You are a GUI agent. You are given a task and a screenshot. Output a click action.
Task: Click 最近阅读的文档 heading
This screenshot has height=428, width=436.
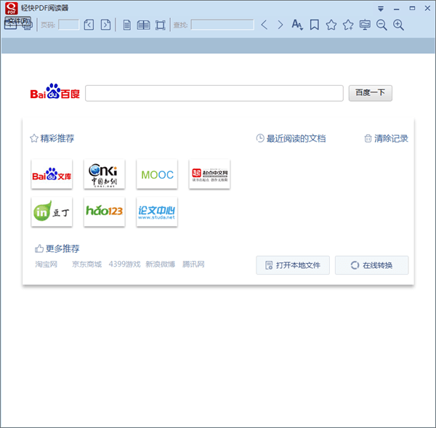tap(296, 138)
